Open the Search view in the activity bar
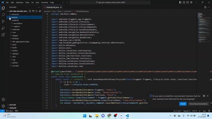 tap(3, 15)
